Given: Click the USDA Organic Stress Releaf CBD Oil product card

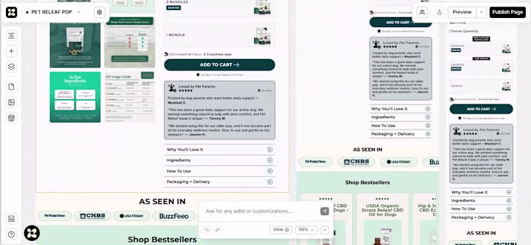Looking at the screenshot, I should click(382, 219).
